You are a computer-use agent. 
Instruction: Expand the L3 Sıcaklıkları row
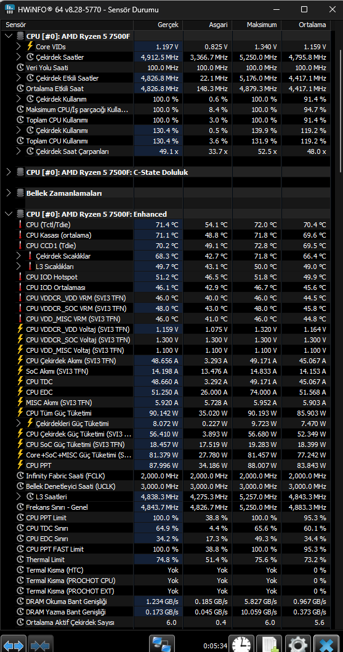point(18,267)
